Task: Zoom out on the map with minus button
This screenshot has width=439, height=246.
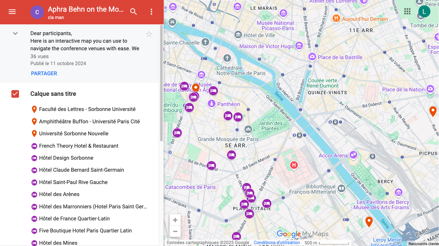Action: 175,231
